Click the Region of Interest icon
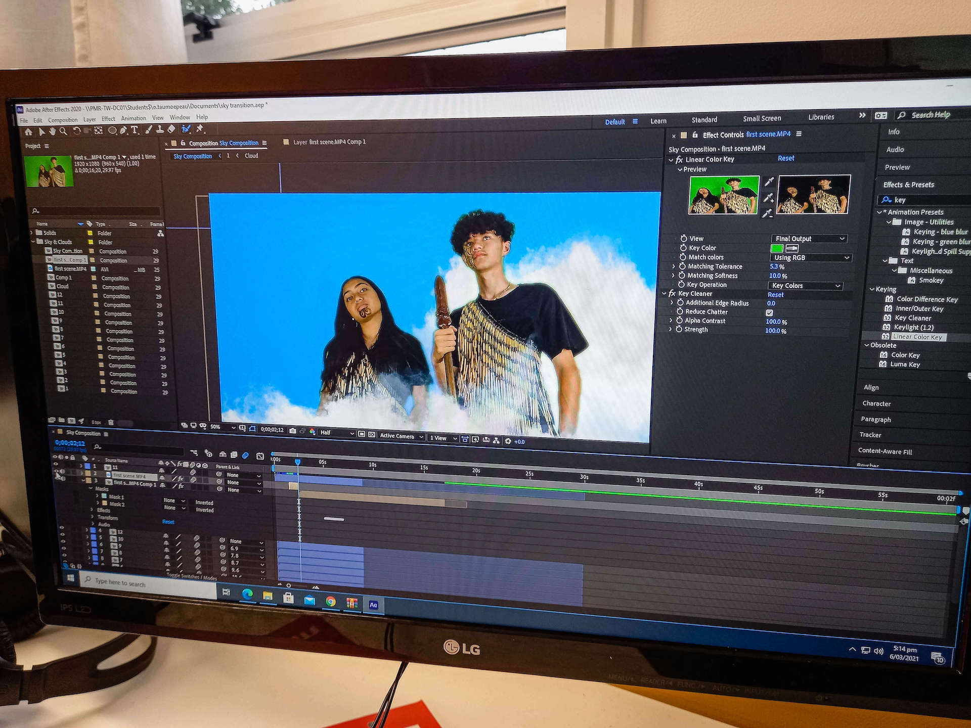Image resolution: width=971 pixels, height=728 pixels. (362, 433)
